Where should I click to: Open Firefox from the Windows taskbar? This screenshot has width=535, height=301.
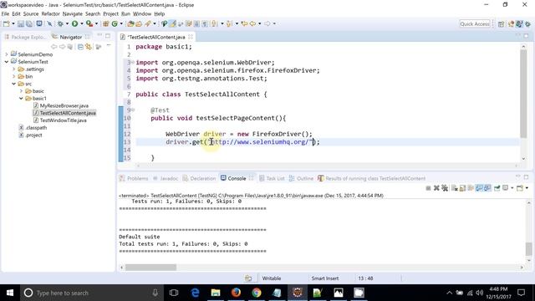236,293
